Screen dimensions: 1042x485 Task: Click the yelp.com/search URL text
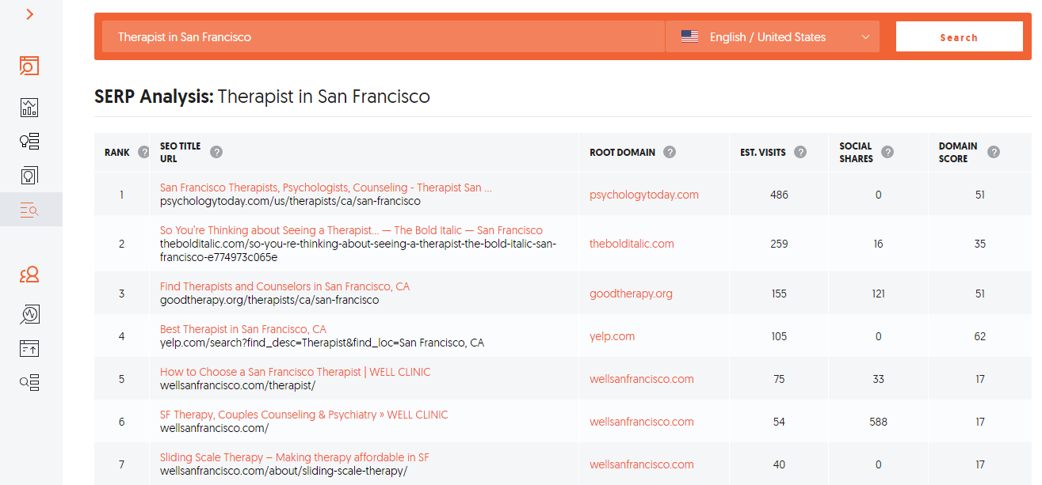322,343
